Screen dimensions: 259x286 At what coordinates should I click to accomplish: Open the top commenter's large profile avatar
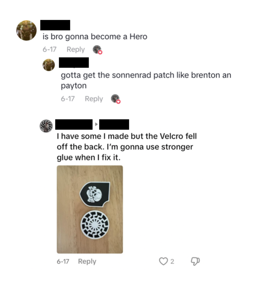(26, 31)
